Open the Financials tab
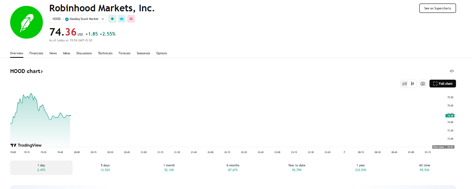472x189 pixels. point(36,53)
